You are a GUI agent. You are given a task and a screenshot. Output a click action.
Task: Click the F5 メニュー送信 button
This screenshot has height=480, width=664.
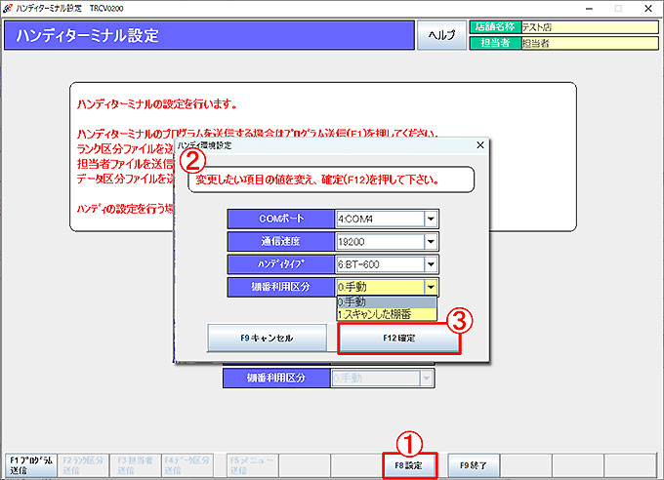pyautogui.click(x=252, y=465)
